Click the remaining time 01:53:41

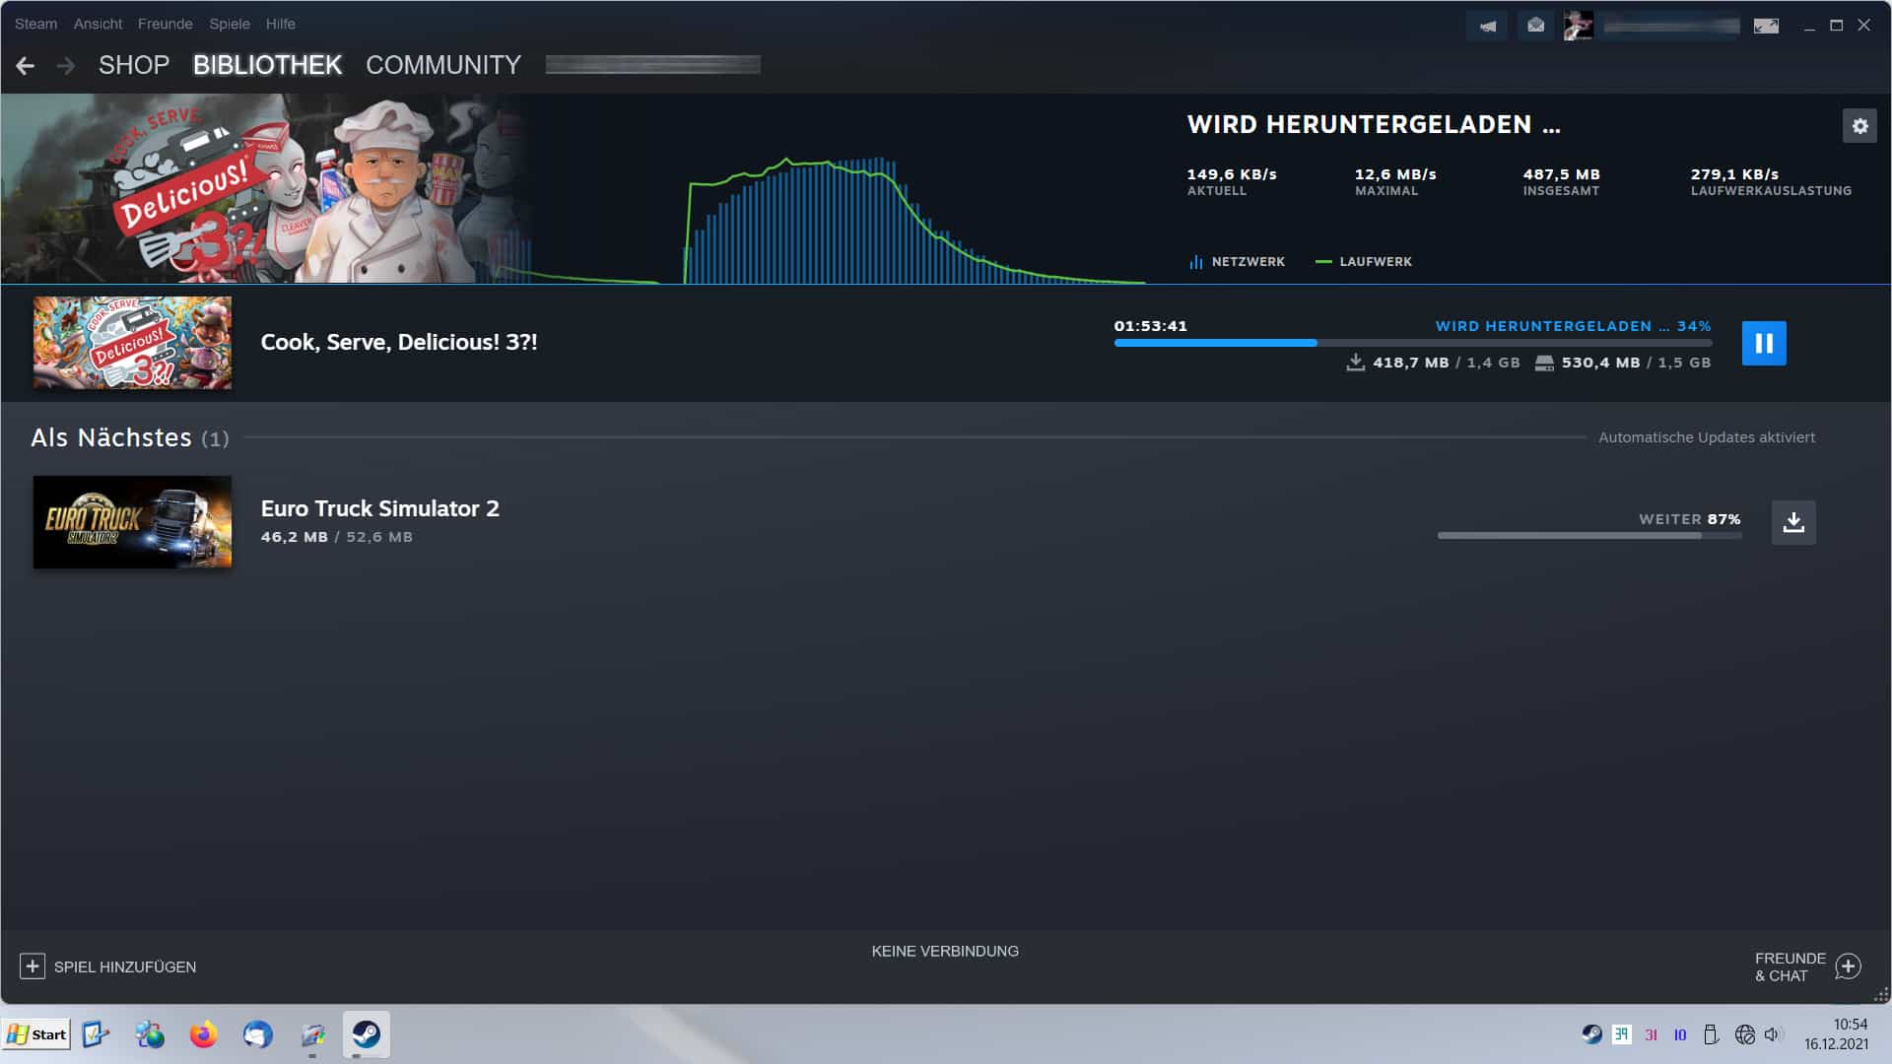(x=1150, y=326)
